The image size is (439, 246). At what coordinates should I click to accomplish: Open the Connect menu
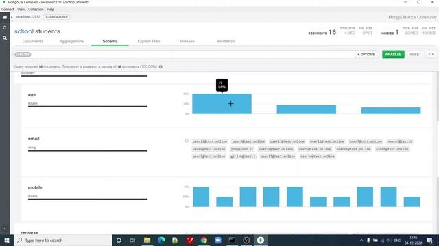tap(8, 9)
